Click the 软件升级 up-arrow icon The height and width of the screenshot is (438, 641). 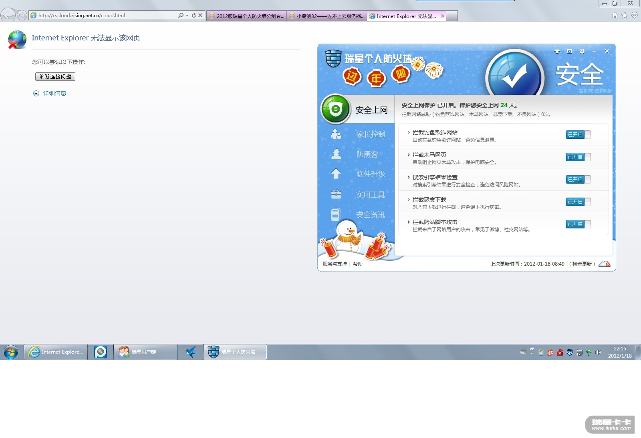[x=336, y=174]
